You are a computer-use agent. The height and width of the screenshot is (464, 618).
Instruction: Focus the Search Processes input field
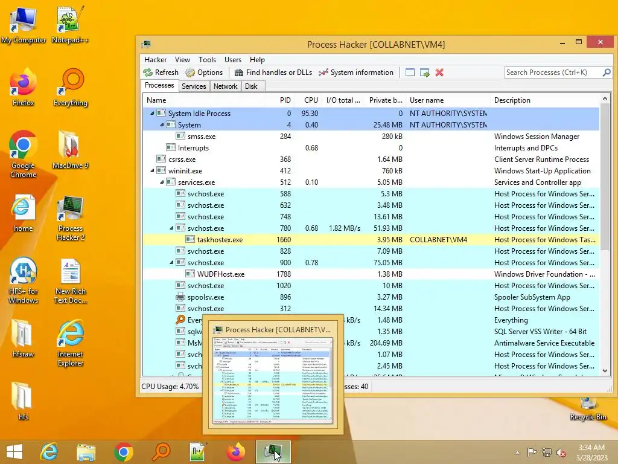coord(553,72)
